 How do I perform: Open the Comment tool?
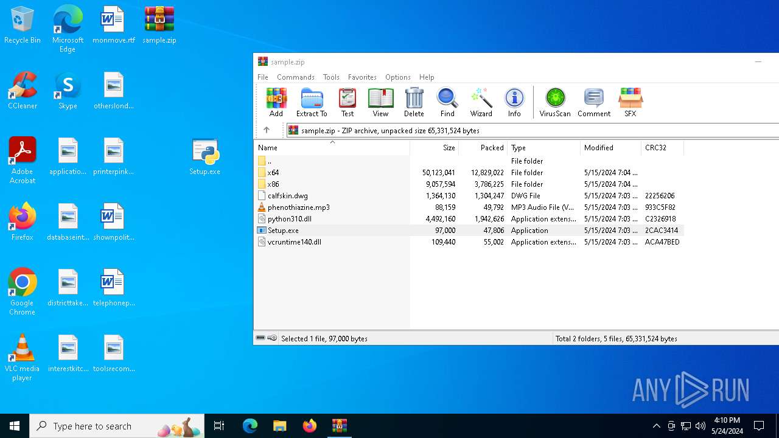[x=594, y=102]
